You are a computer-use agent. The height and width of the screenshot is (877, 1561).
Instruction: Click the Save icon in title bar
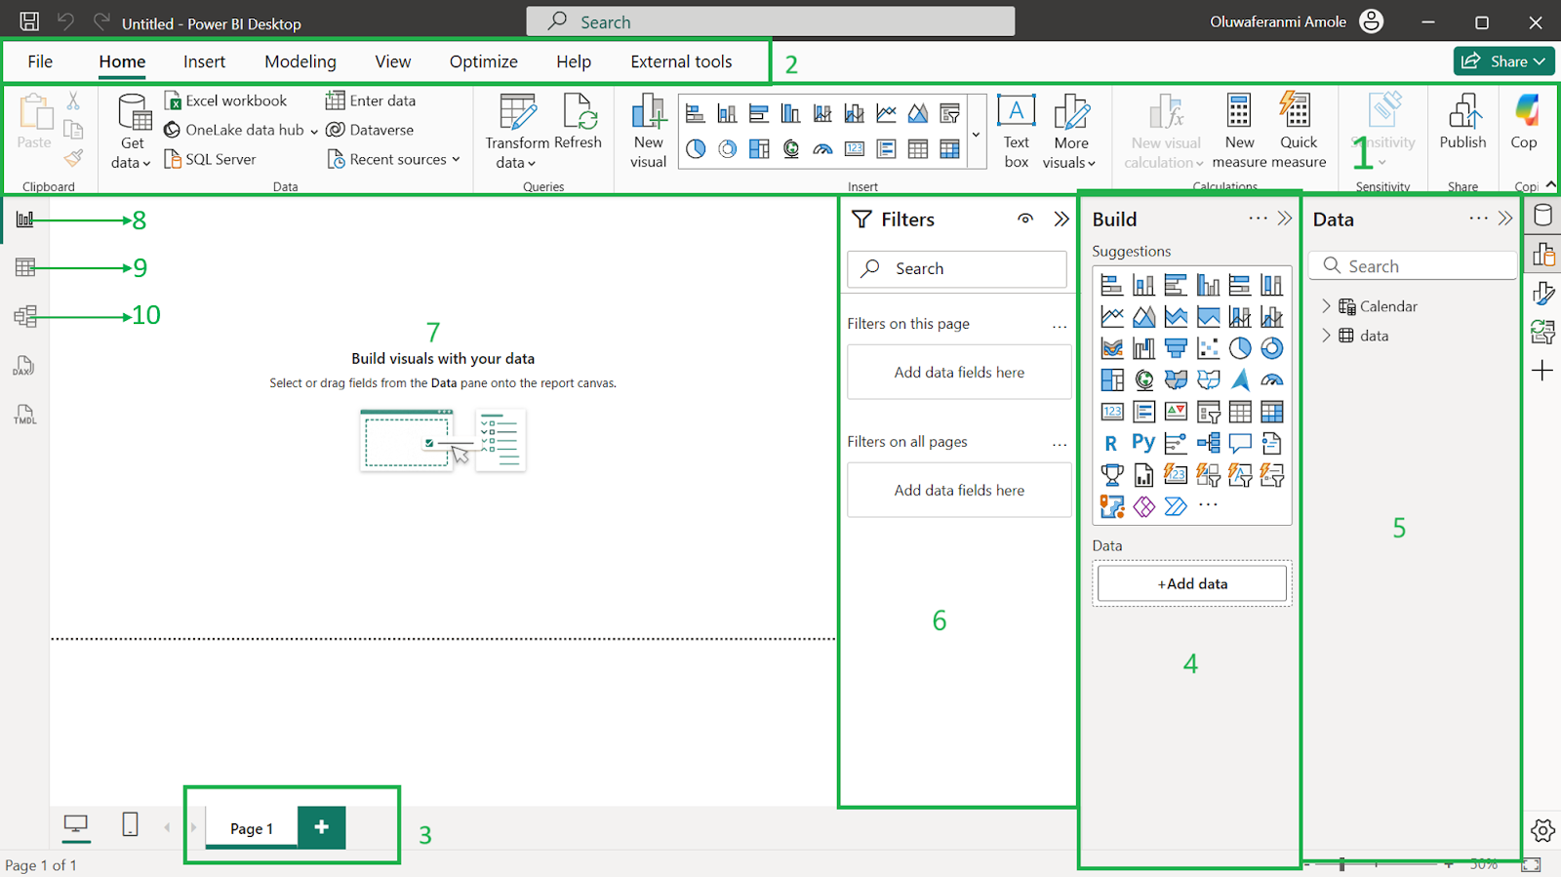(x=29, y=21)
